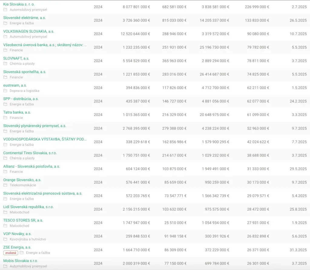Select the date 26.5.2025
The height and width of the screenshot is (270, 310).
[x=298, y=20]
